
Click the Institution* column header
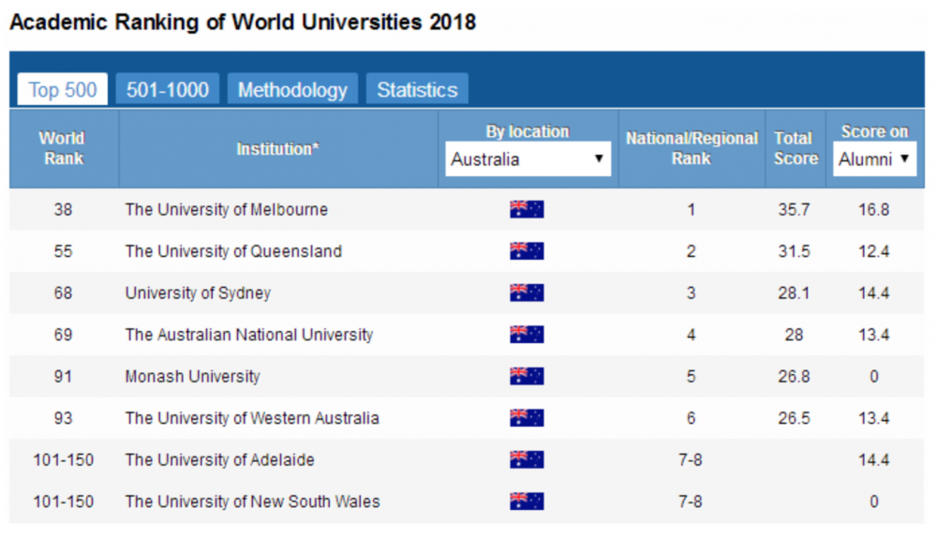pos(278,148)
